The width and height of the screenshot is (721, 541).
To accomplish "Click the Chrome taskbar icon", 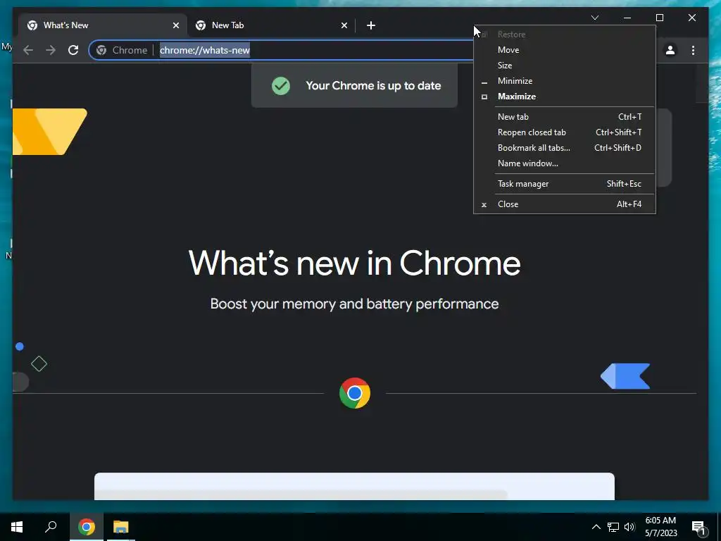I will (86, 527).
